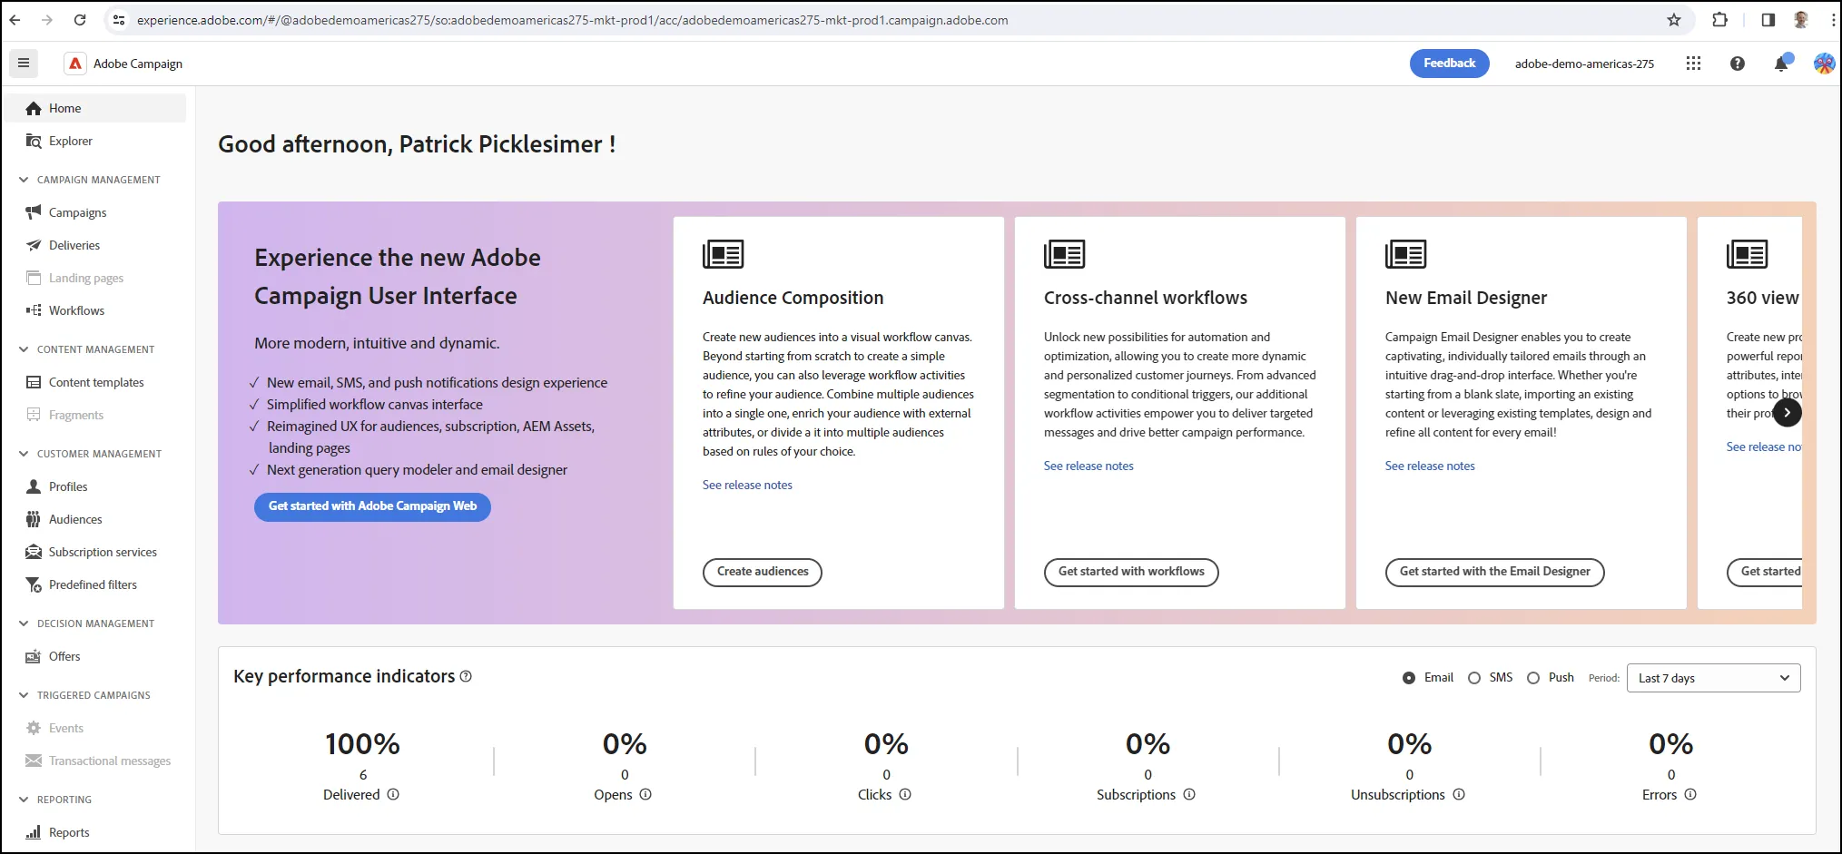Show info for Unsubscriptions indicator
1842x854 pixels.
[1459, 794]
